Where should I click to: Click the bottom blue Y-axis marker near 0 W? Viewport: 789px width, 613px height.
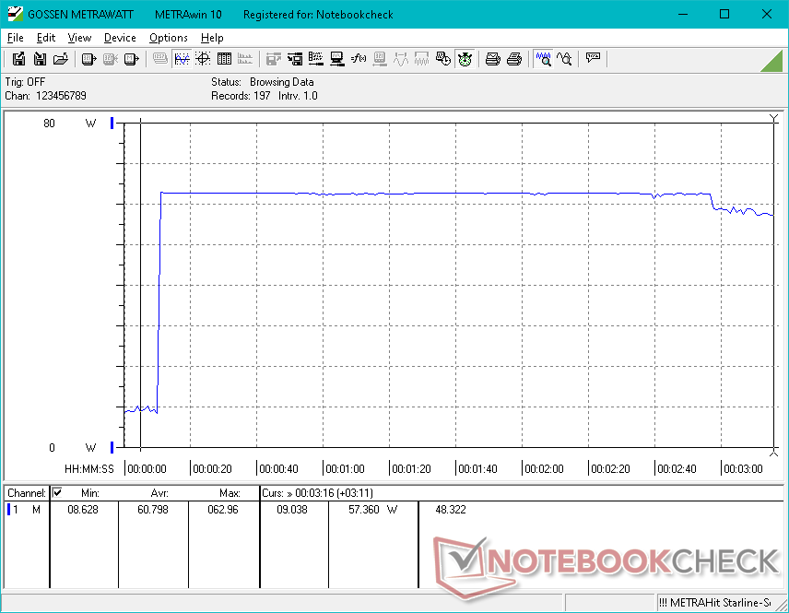tap(112, 447)
